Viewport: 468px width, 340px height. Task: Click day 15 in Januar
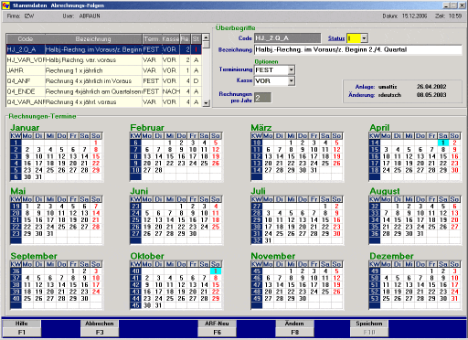[x=96, y=156]
